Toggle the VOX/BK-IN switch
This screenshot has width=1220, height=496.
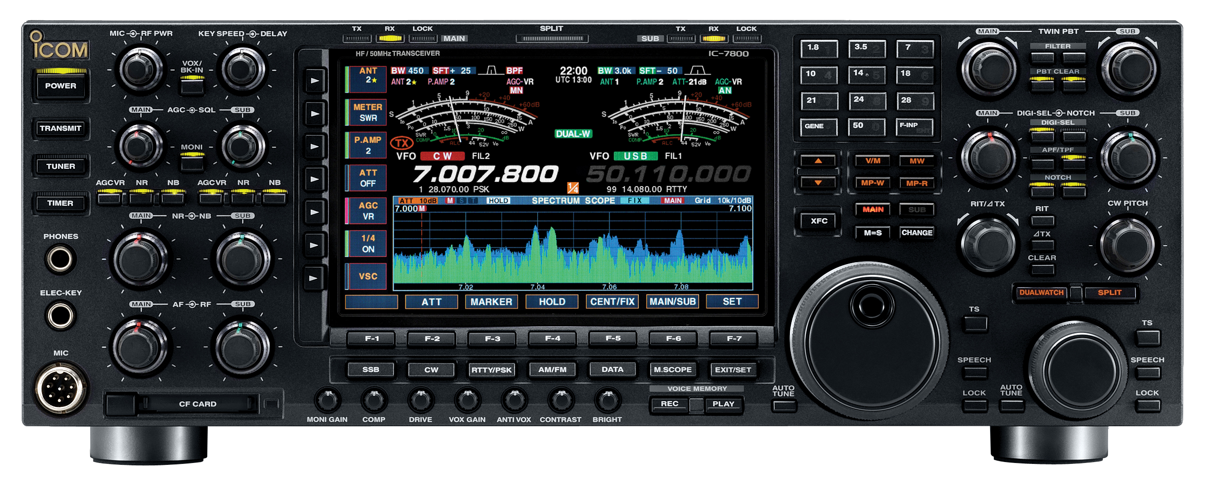coord(192,85)
